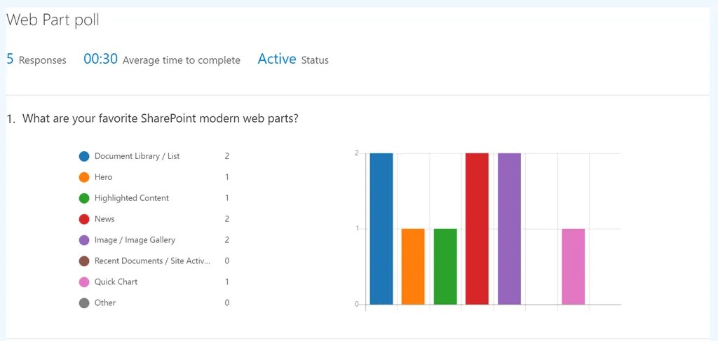Screen dimensions: 718x341
Task: Click the Active status text
Action: tap(277, 59)
